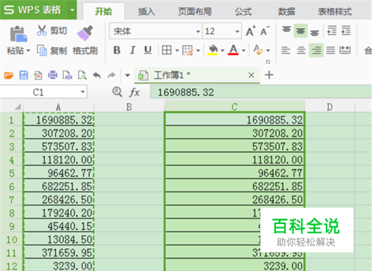The width and height of the screenshot is (372, 271).
Task: Select column D header
Action: (x=330, y=107)
